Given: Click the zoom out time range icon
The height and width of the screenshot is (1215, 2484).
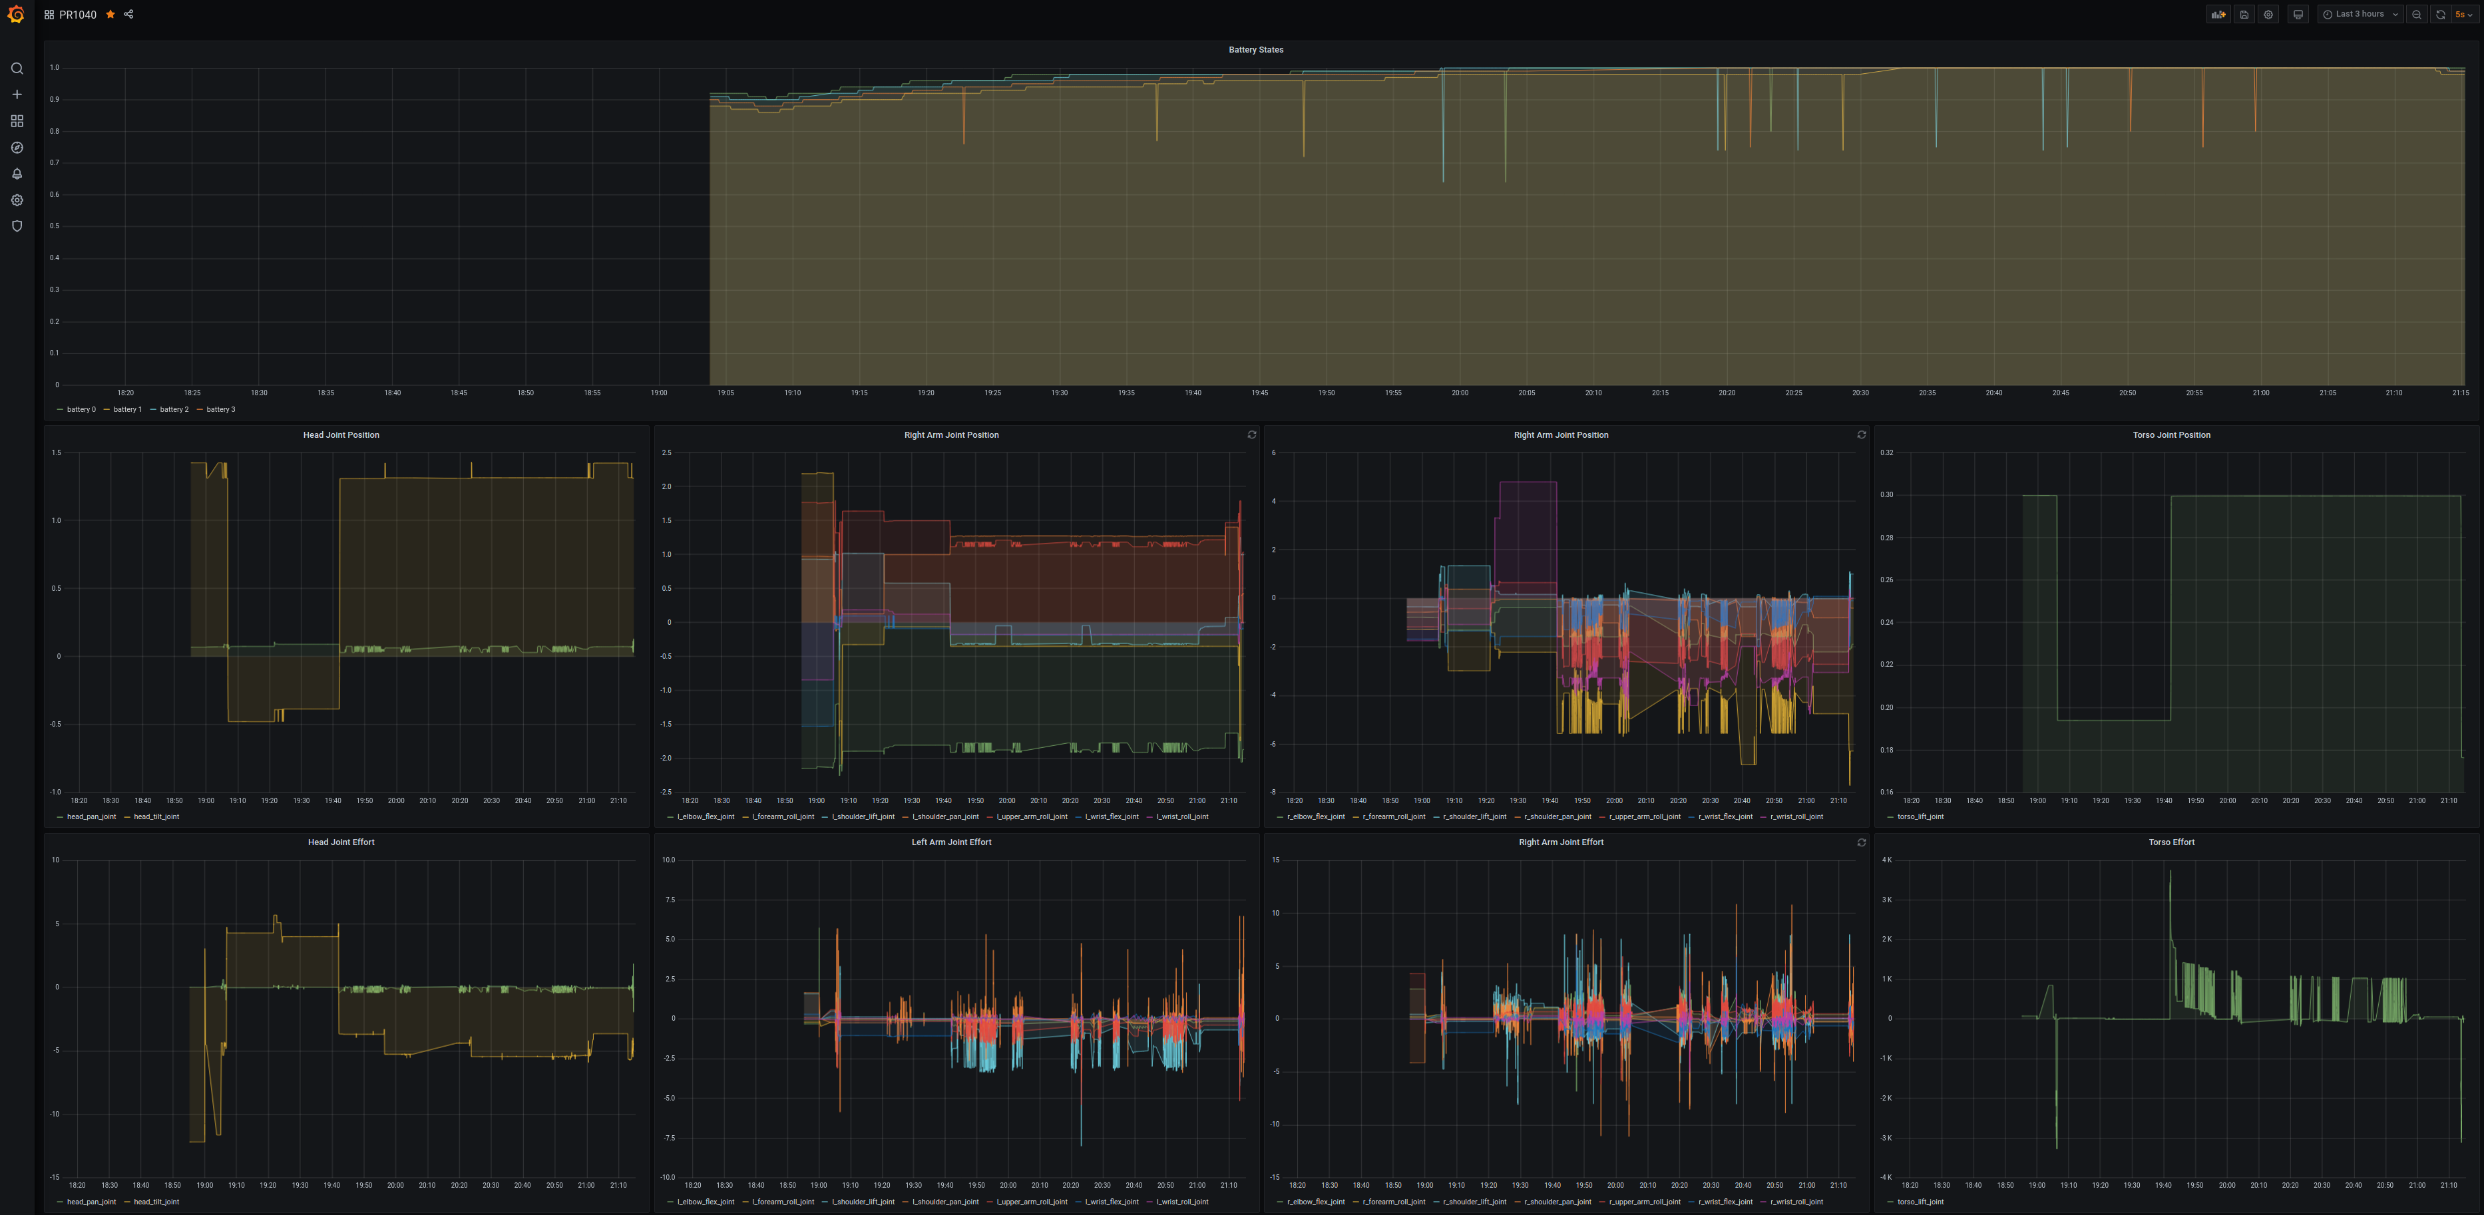Looking at the screenshot, I should [2417, 15].
